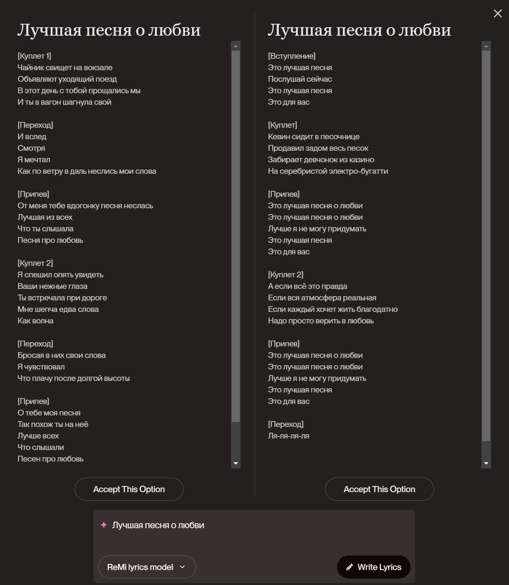Click the lyric line "Ля-ля-ля-ля"

click(x=288, y=436)
